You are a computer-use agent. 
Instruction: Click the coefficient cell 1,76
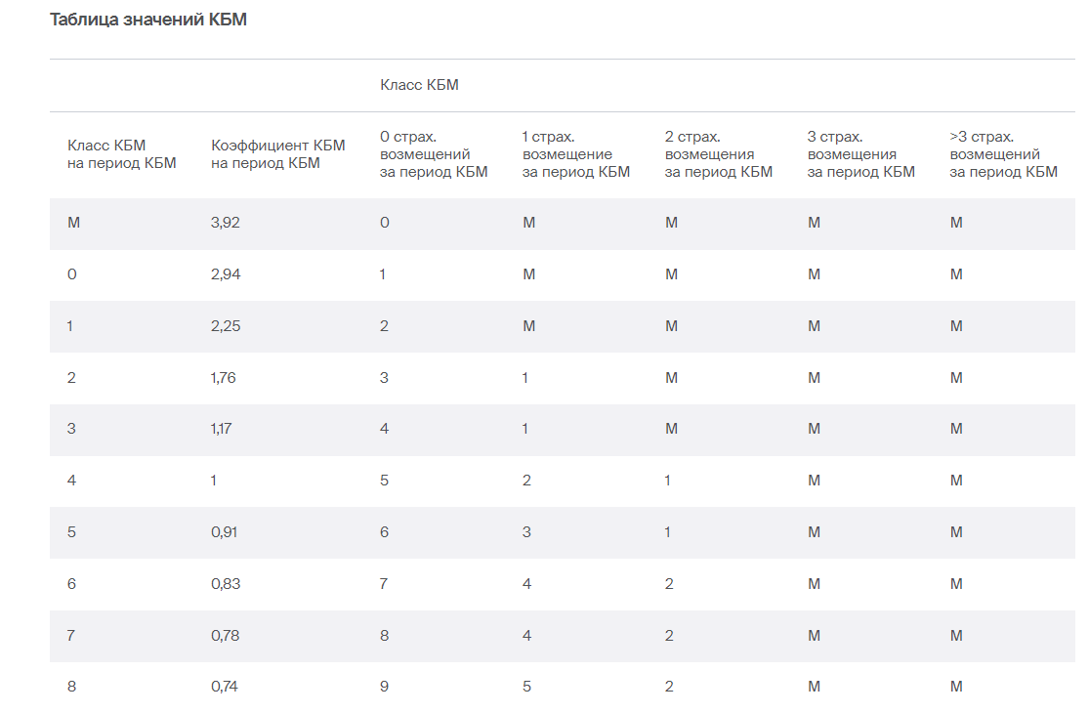point(224,378)
